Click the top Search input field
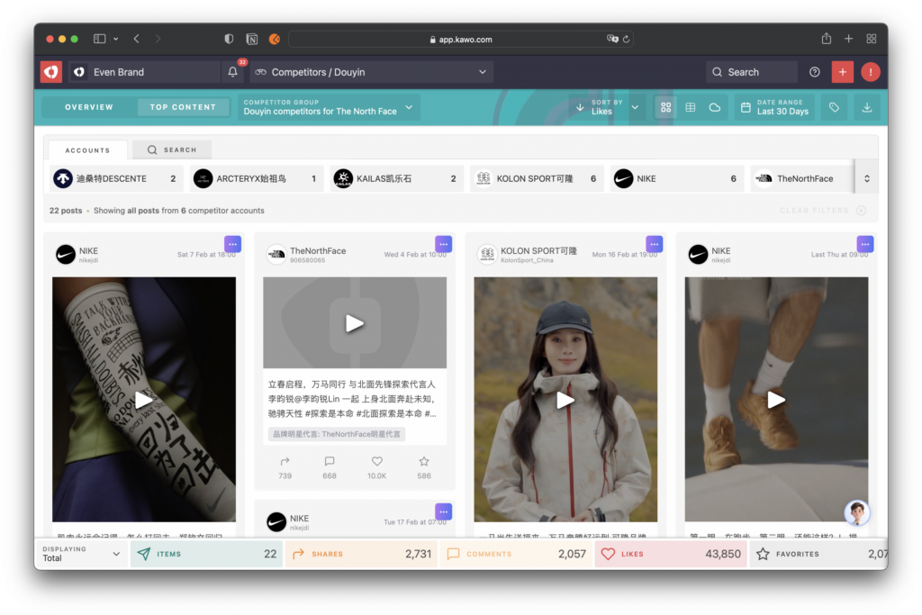 [752, 72]
